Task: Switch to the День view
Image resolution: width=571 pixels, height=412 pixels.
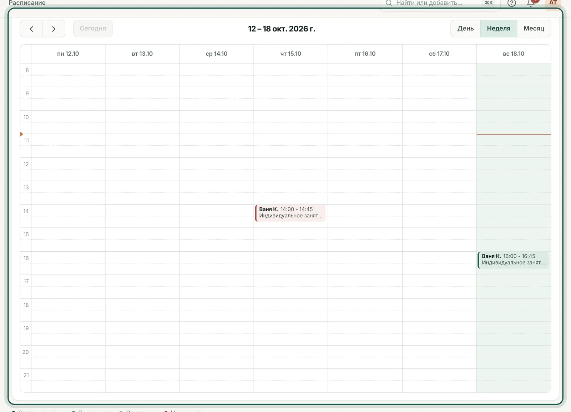Action: coord(466,29)
